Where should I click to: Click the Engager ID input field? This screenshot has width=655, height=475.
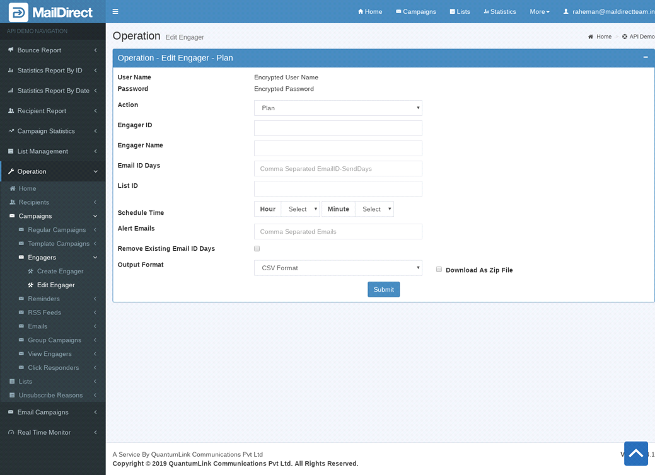[x=338, y=129]
